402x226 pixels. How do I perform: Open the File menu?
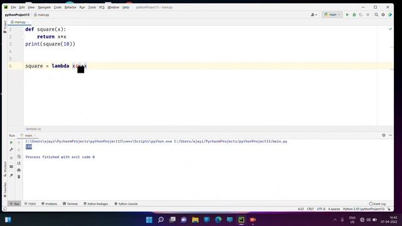coord(13,7)
